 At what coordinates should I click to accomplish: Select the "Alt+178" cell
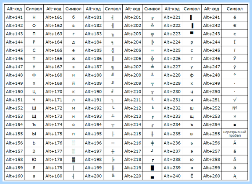[x=54, y=159]
